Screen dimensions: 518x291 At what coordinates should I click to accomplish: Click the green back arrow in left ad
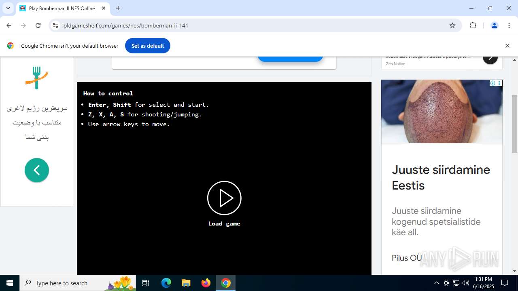click(37, 170)
